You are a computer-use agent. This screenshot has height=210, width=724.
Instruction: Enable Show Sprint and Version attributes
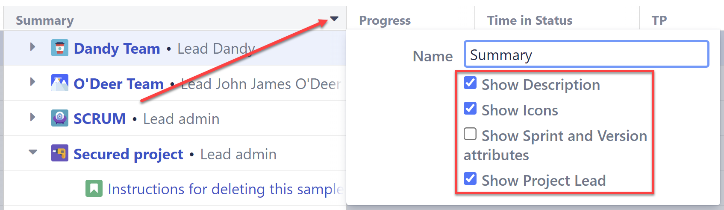(x=470, y=134)
